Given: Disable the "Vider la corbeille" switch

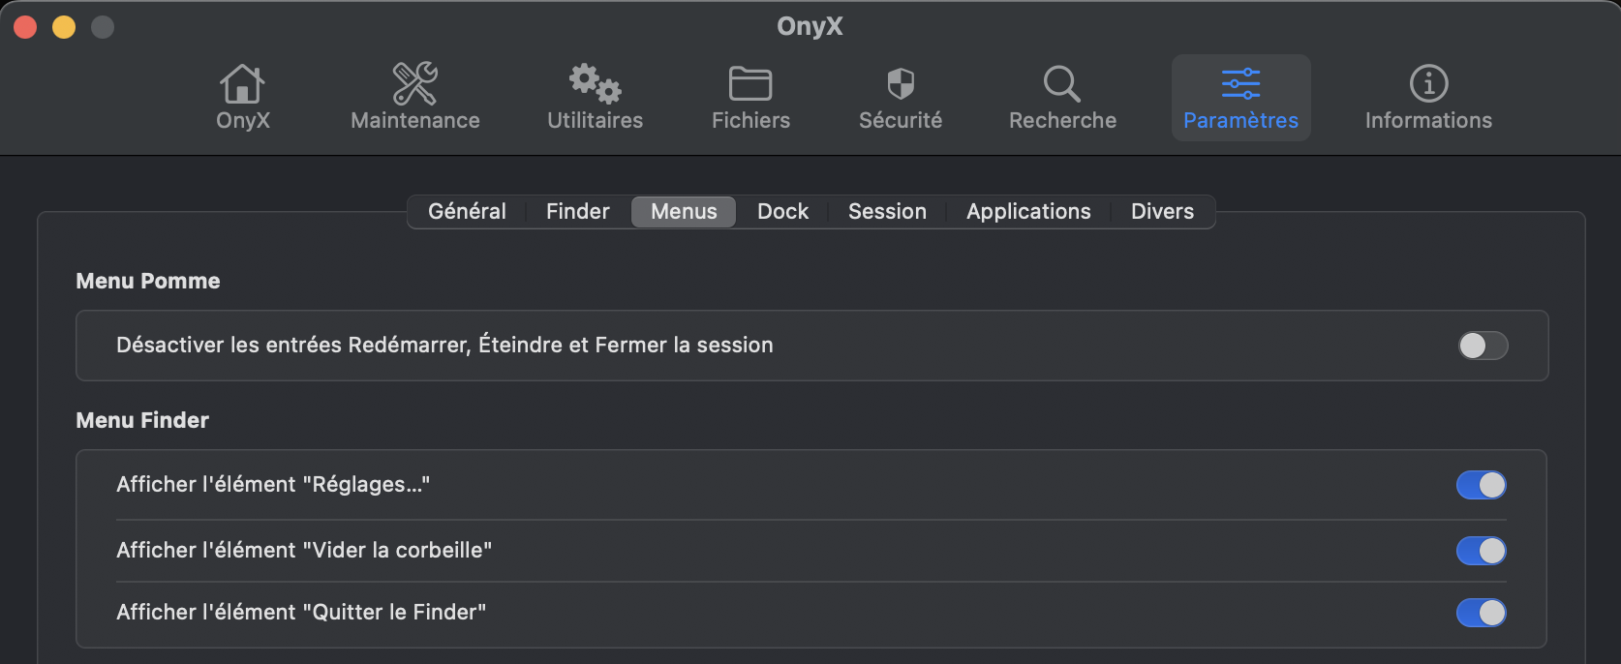Looking at the screenshot, I should pos(1482,551).
